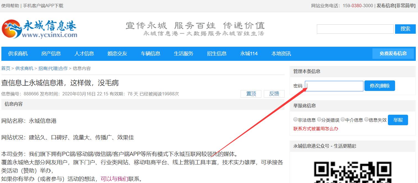Choose the 中介信息 report reason
418x183 pixels.
[343, 120]
